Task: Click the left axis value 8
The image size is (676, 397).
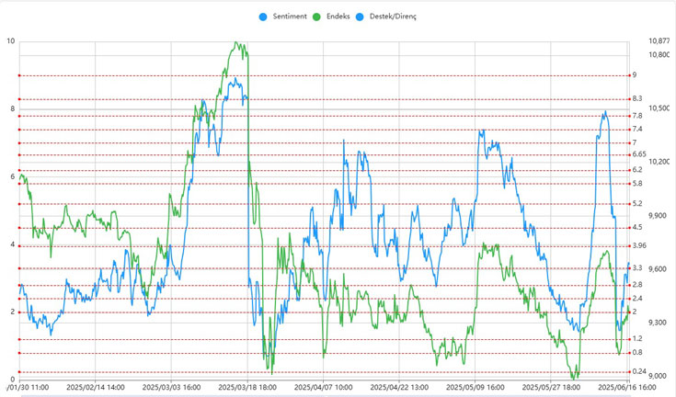Action: tap(10, 109)
